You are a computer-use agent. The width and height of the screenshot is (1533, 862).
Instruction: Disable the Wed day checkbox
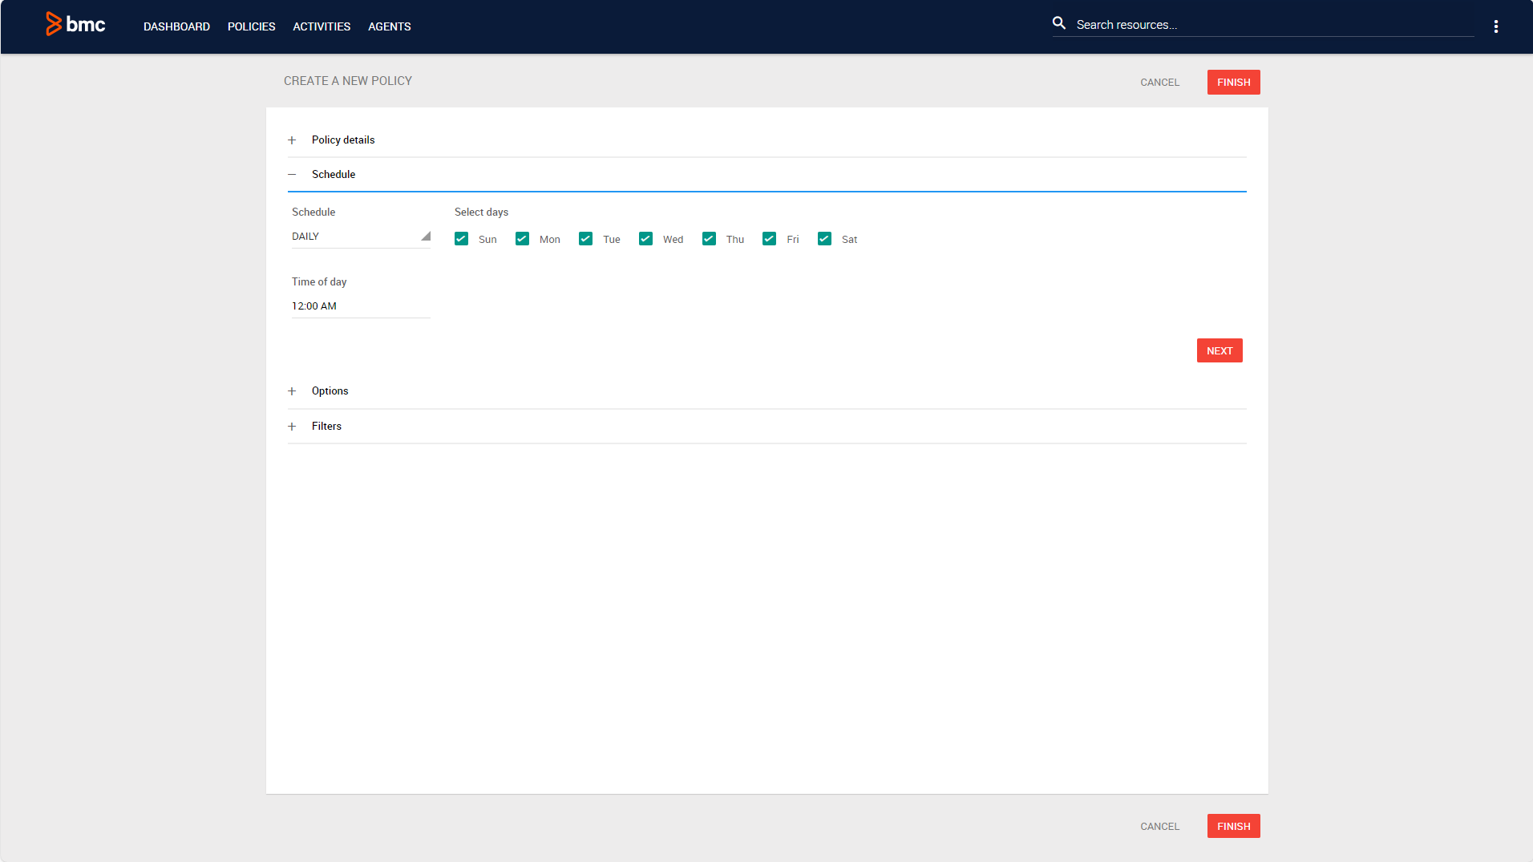645,238
